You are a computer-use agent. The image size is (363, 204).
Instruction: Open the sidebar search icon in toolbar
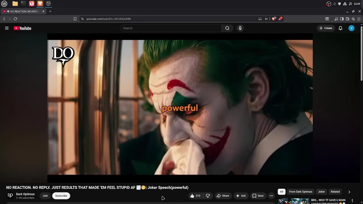click(x=327, y=19)
